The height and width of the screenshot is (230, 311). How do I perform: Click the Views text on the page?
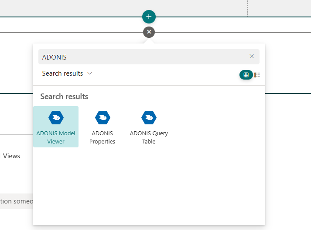point(11,156)
